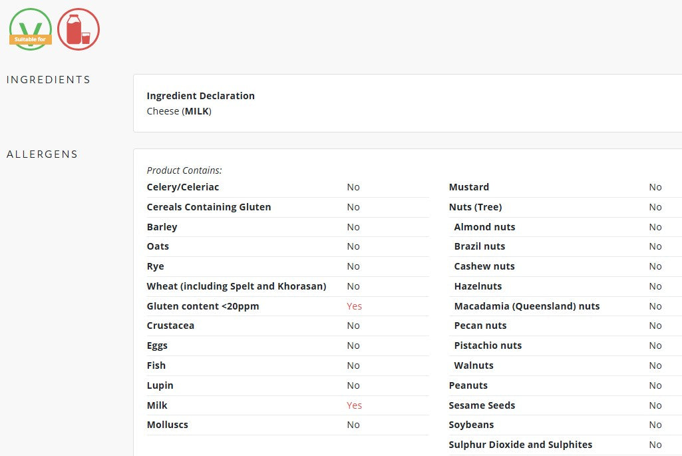Image resolution: width=682 pixels, height=456 pixels.
Task: Click the red milk bottle allergen icon
Action: 79,29
